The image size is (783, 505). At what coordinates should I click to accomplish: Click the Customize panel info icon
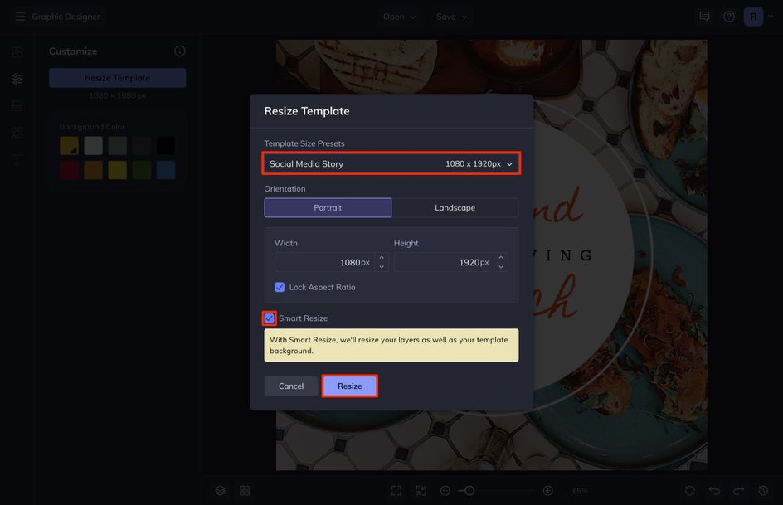point(180,51)
